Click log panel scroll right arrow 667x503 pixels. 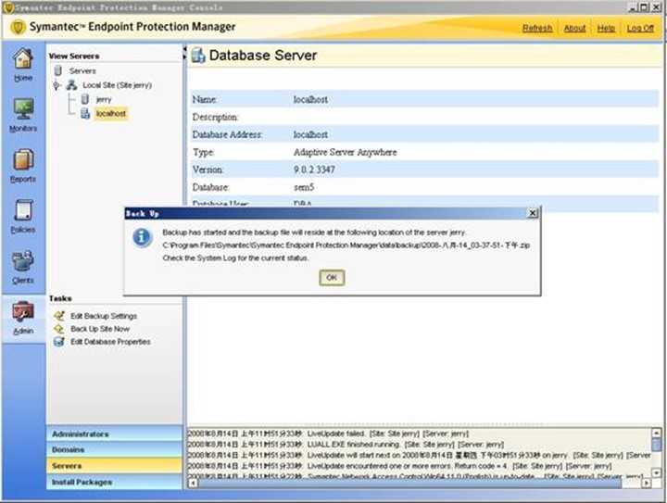647,483
